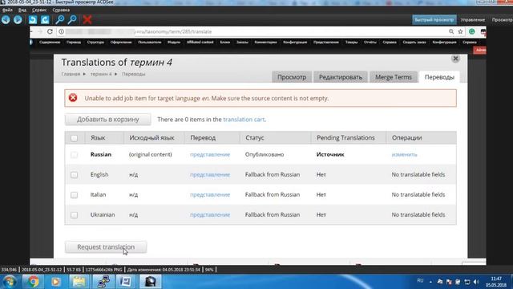Click the browser address bar URL
Screen dimensions: 513x289
(x=173, y=31)
